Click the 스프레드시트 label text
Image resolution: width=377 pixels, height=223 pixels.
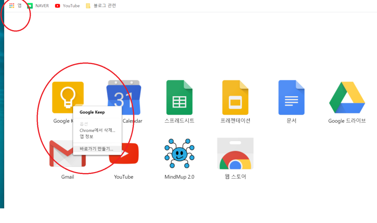click(x=180, y=121)
